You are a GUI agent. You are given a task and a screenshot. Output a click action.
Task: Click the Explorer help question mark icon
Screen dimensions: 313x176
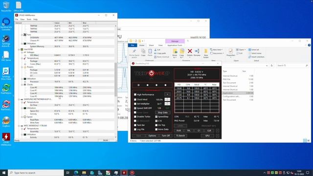pyautogui.click(x=309, y=45)
